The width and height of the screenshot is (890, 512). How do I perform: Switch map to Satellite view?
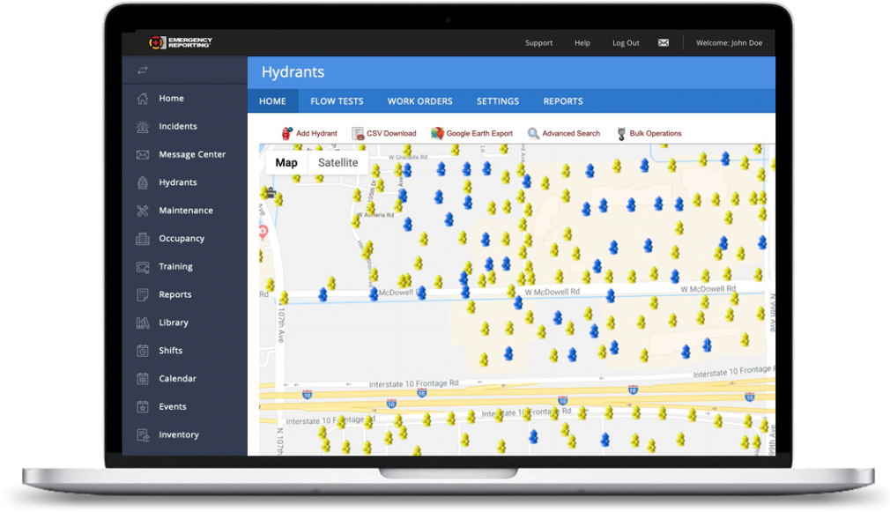[x=337, y=163]
